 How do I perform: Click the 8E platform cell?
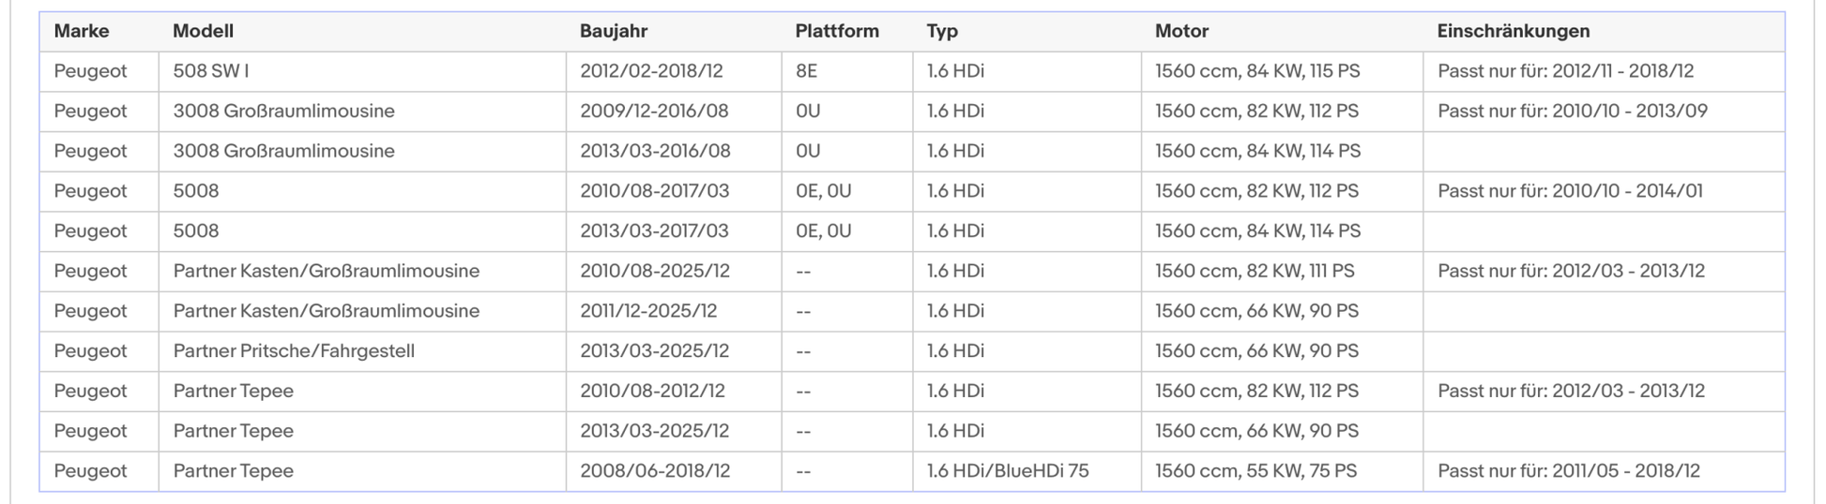807,71
